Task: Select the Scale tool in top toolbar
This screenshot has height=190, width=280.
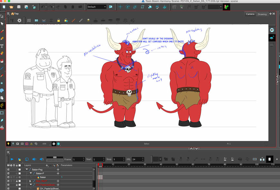Action: 135,7
